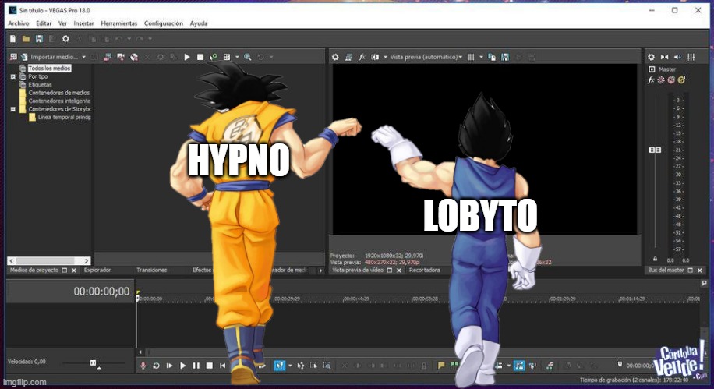This screenshot has height=389, width=714.
Task: Expand the overlays dropdown arrow in preview
Action: 481,57
